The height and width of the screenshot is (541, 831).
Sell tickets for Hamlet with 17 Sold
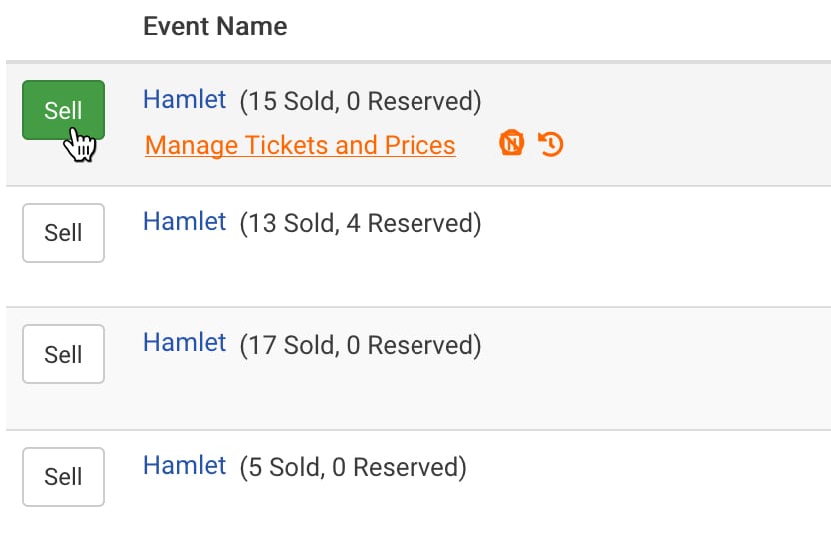click(63, 354)
